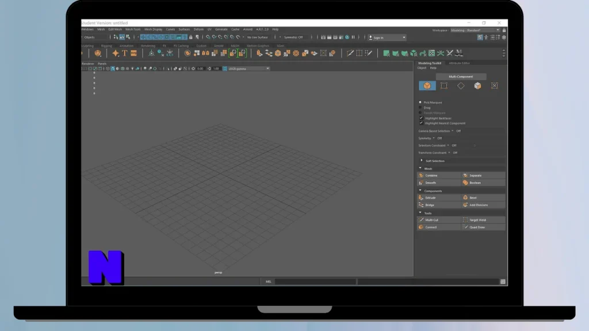
Task: Toggle the Highlight Nearest Component checkbox
Action: click(x=421, y=123)
